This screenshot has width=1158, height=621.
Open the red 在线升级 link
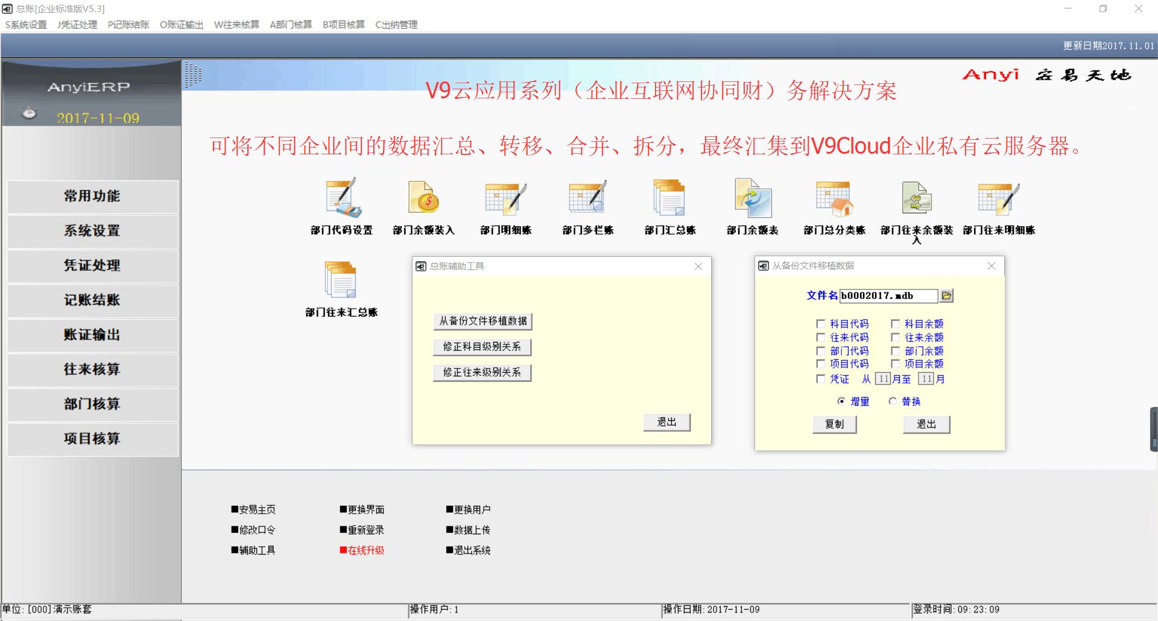[x=362, y=550]
